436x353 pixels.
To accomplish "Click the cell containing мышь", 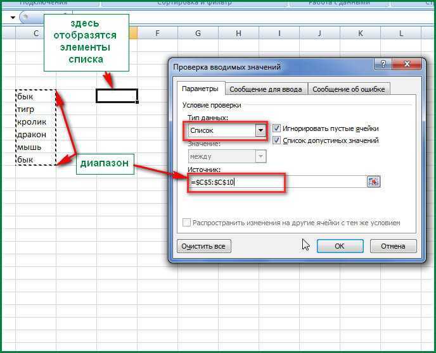I will [36, 147].
